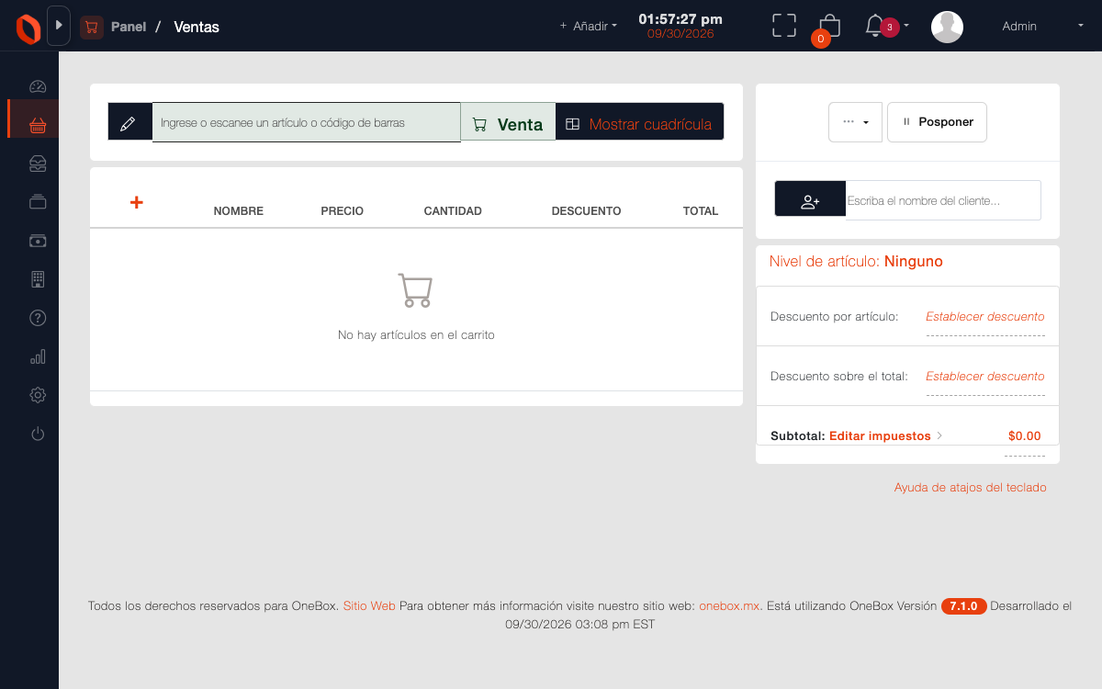Click Mostrar cuadrícula button
The width and height of the screenshot is (1102, 689).
click(639, 123)
